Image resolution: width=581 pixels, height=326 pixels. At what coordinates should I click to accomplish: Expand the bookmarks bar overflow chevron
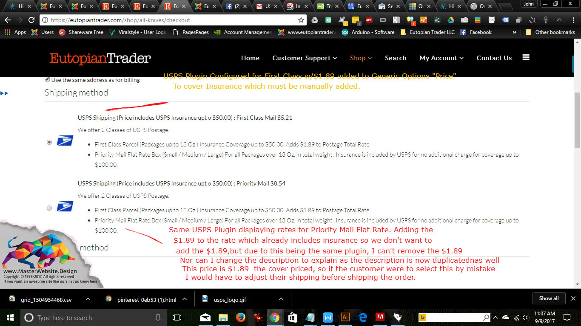click(515, 32)
